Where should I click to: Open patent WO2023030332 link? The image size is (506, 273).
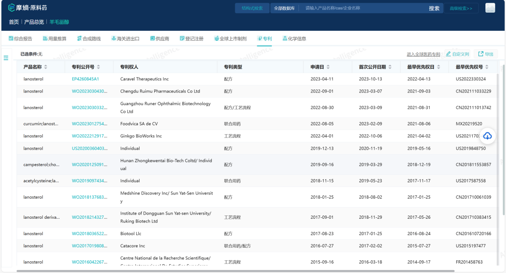coord(89,108)
